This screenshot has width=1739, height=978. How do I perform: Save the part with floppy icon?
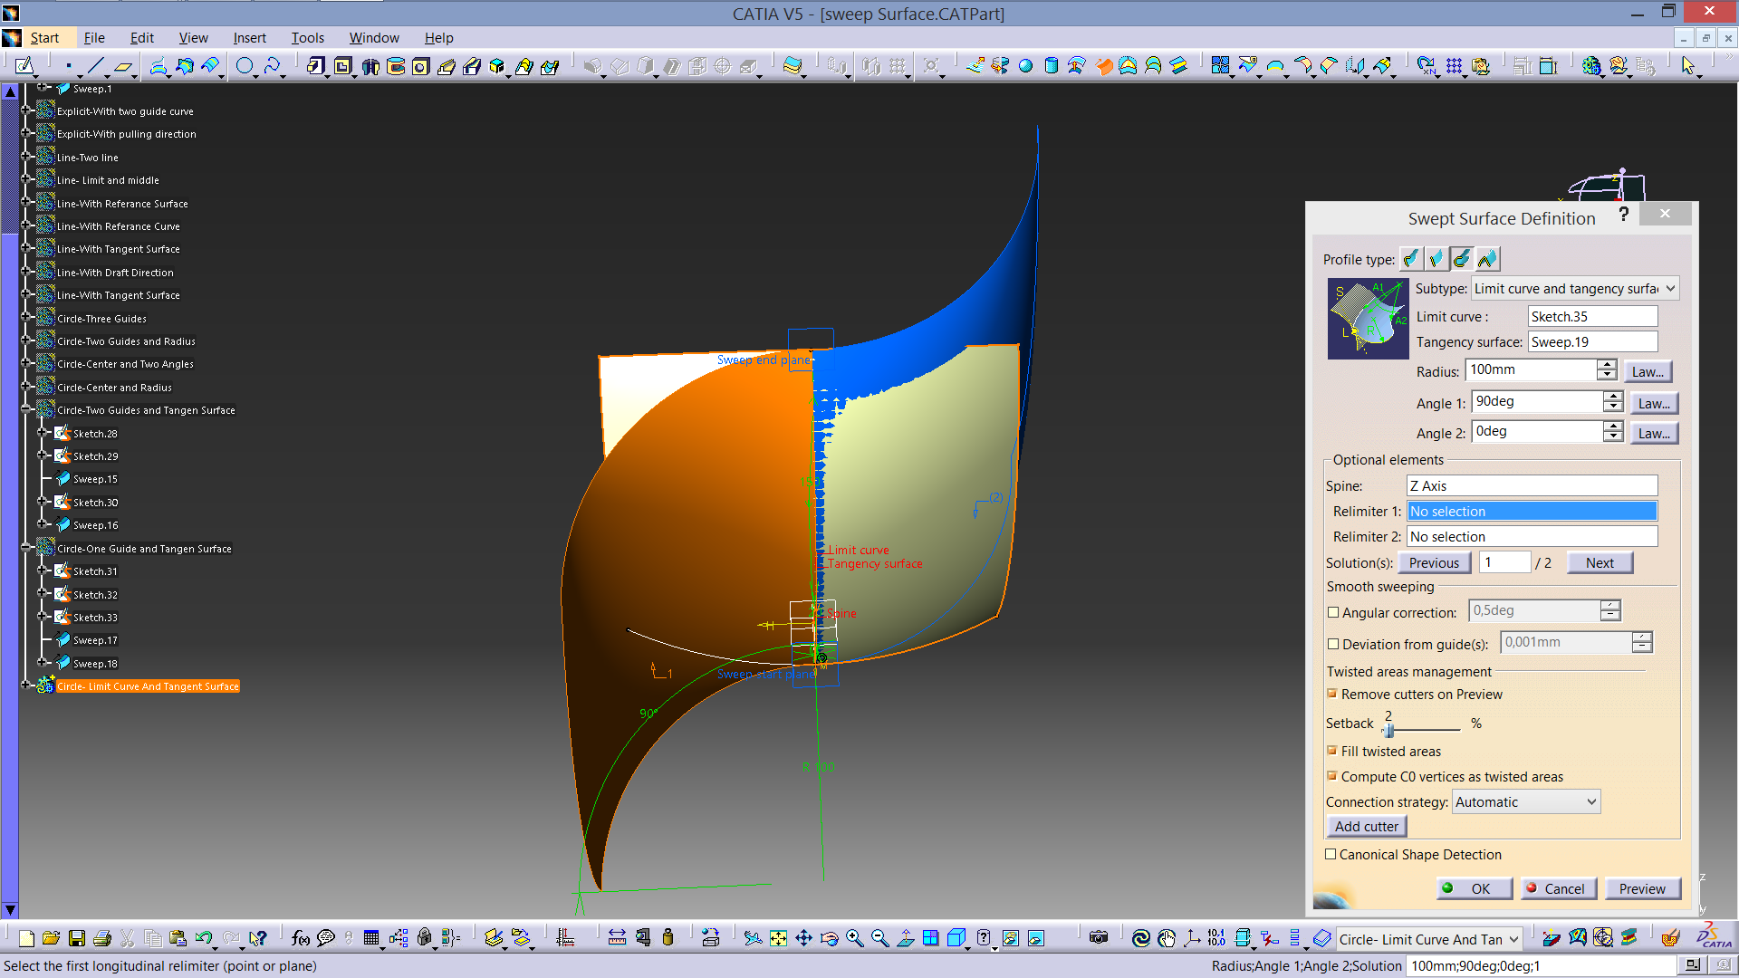(77, 938)
